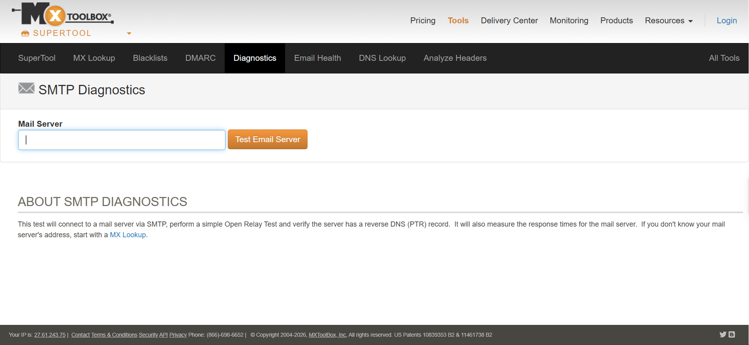Open the Analyze Headers tab
Viewport: 749px width, 345px height.
(x=455, y=58)
